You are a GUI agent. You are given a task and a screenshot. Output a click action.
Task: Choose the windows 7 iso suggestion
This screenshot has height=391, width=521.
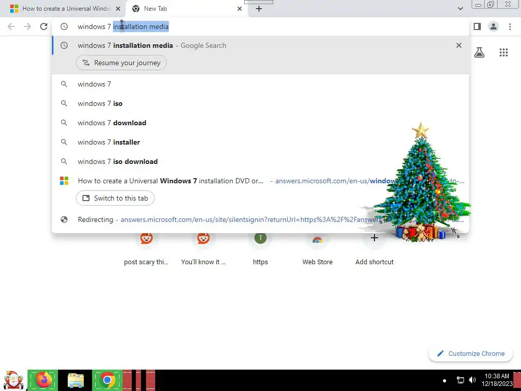click(x=260, y=103)
